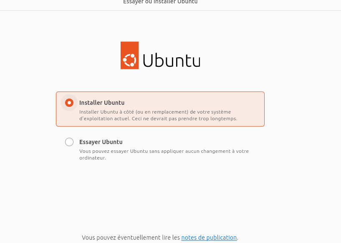The width and height of the screenshot is (341, 243).
Task: Click the "Installer Ubuntu" bold label
Action: pos(102,103)
